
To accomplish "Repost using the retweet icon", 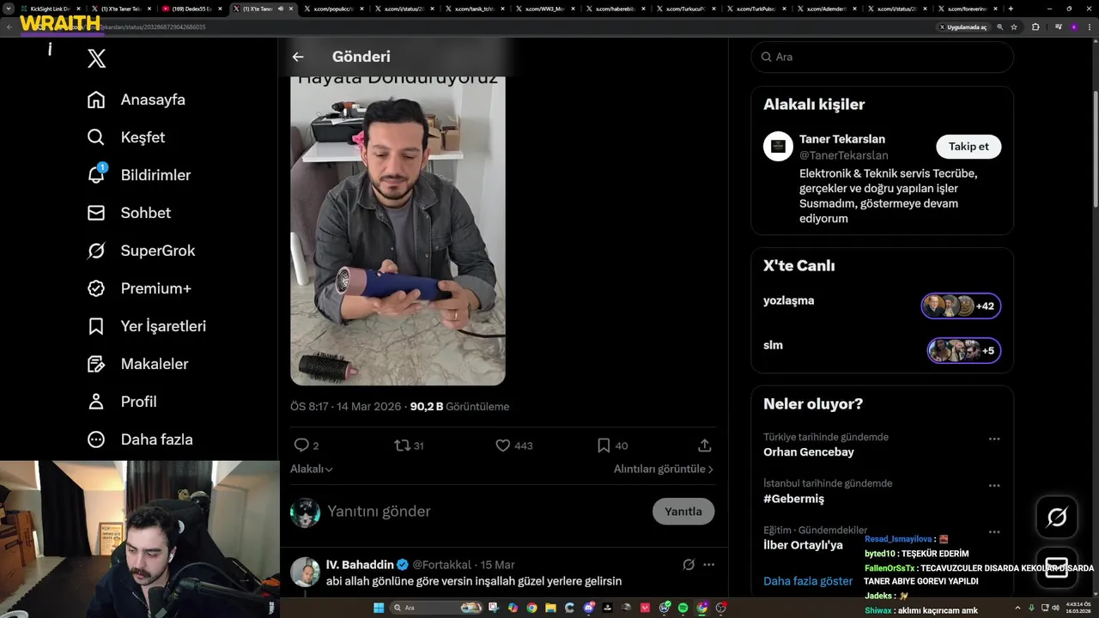I will pyautogui.click(x=402, y=445).
